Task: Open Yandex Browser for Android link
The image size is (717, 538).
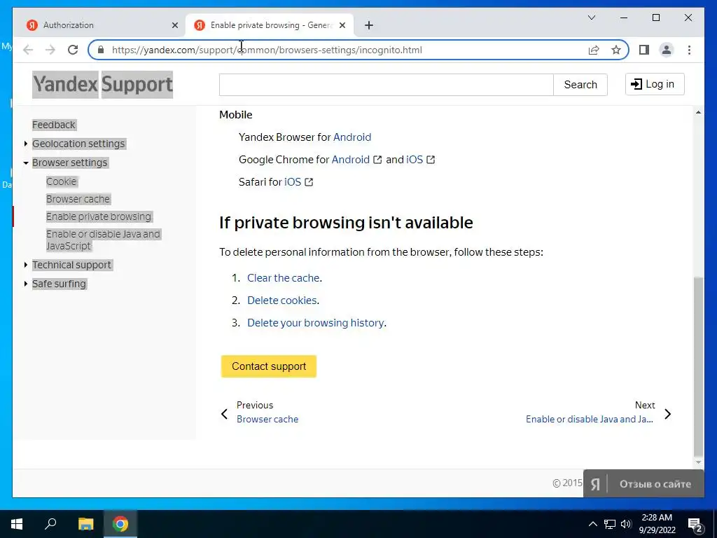Action: pos(352,137)
